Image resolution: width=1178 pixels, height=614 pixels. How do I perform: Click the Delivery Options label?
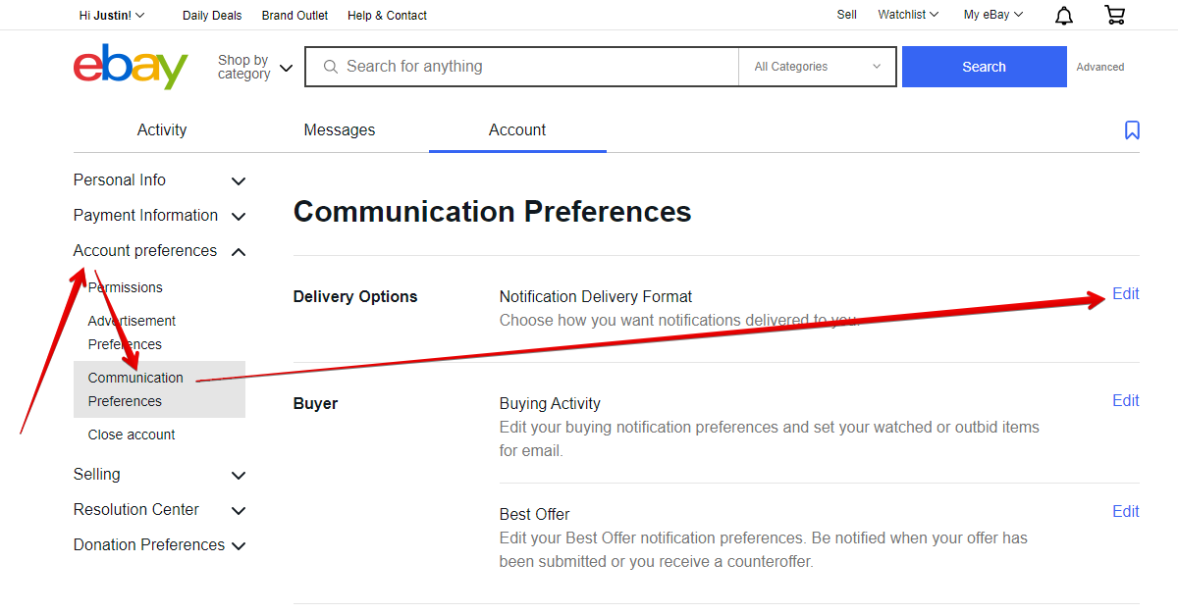(x=355, y=297)
